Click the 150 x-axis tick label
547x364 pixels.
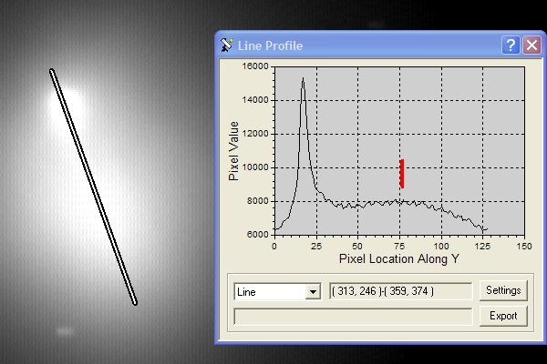(x=524, y=247)
